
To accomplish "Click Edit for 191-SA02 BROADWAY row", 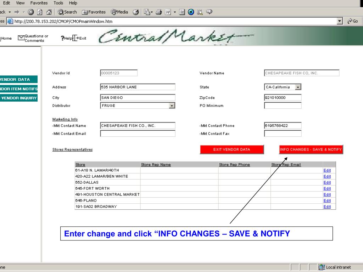I will pyautogui.click(x=327, y=206).
